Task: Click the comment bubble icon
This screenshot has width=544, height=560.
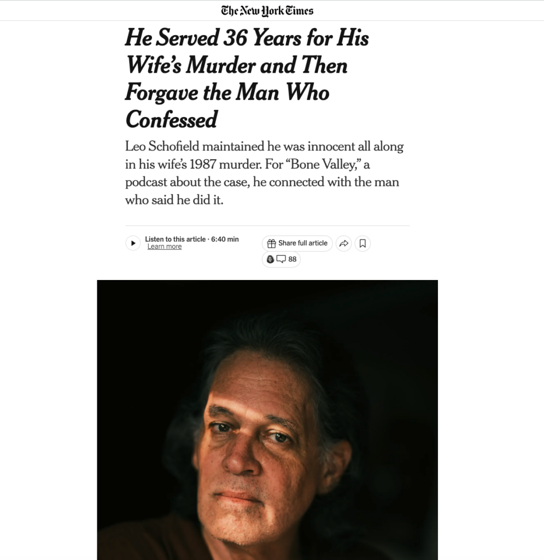Action: (281, 259)
